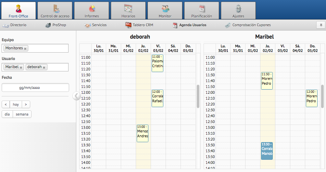Image resolution: width=326 pixels, height=172 pixels.
Task: Click the Informes pie chart icon
Action: pyautogui.click(x=92, y=9)
